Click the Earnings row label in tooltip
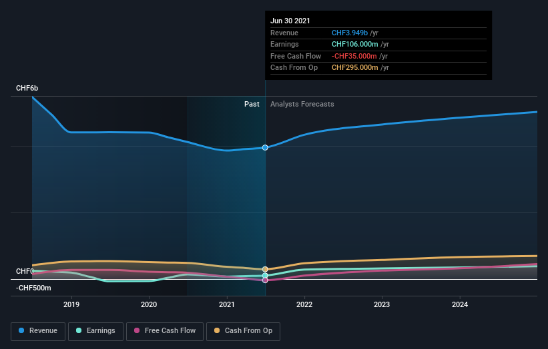 [x=284, y=44]
